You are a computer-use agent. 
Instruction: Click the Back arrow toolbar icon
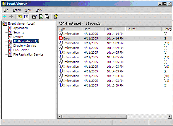pyautogui.click(x=5, y=17)
